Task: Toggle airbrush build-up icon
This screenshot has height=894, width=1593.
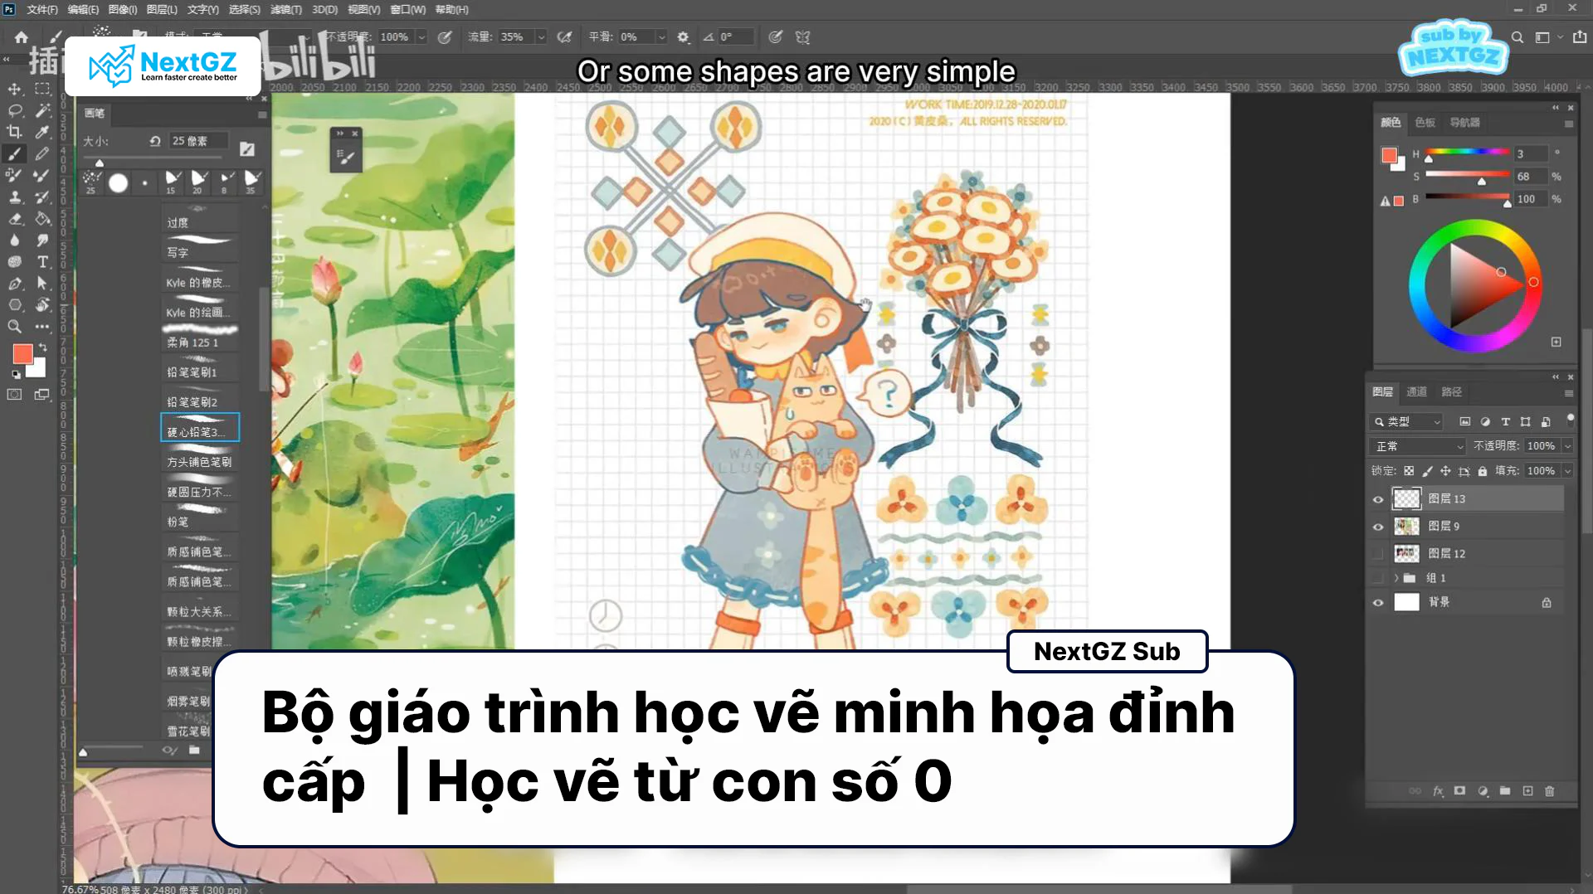Action: (x=564, y=37)
